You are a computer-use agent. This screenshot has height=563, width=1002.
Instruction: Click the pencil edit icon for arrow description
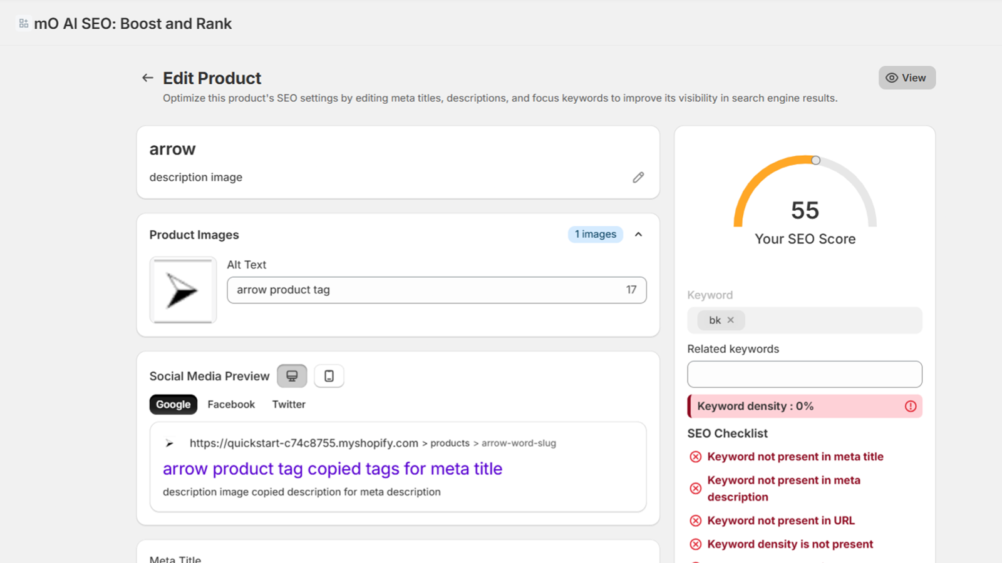point(638,178)
